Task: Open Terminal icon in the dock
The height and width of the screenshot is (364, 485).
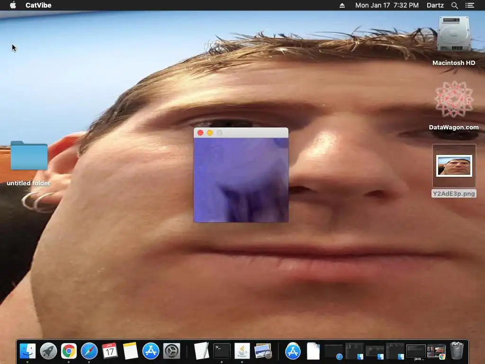Action: click(x=222, y=351)
